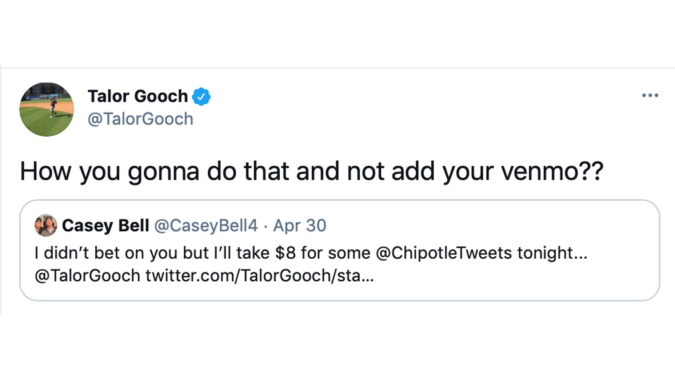Viewport: 675px width, 380px height.
Task: Click the word "tonight..." in quoted tweet
Action: [552, 253]
